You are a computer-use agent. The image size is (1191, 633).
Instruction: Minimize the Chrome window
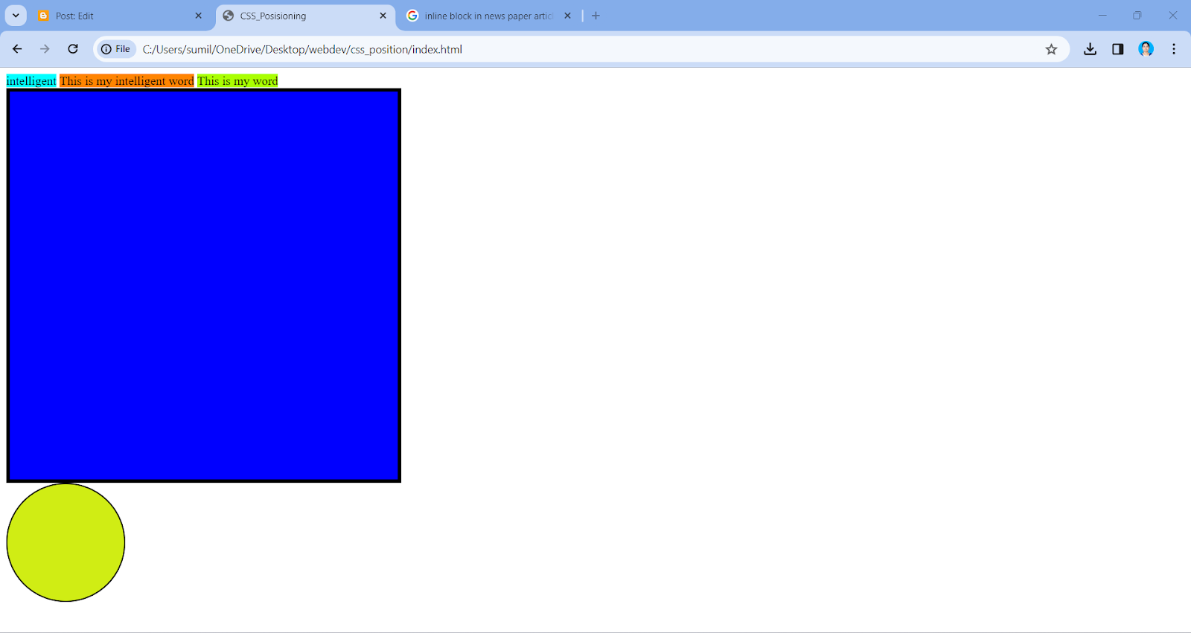tap(1102, 16)
